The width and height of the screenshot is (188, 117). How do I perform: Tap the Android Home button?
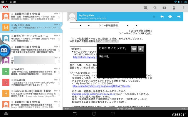point(94,113)
